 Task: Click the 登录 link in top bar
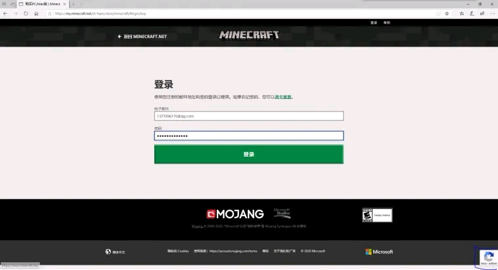374,23
